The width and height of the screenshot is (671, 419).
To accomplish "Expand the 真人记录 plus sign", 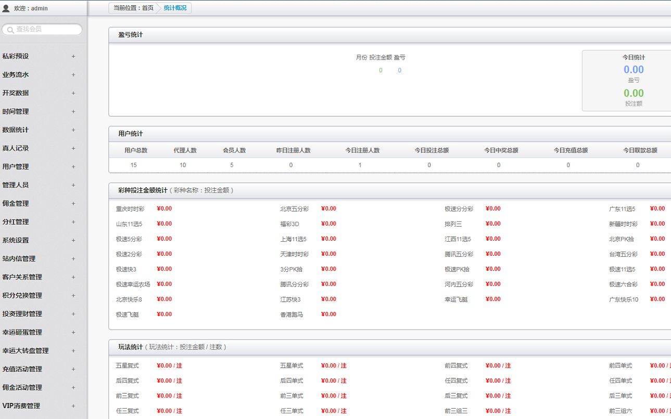I will (73, 148).
